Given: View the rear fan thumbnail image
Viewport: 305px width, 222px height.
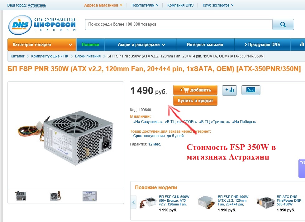Looking at the screenshot, I should point(55,196).
